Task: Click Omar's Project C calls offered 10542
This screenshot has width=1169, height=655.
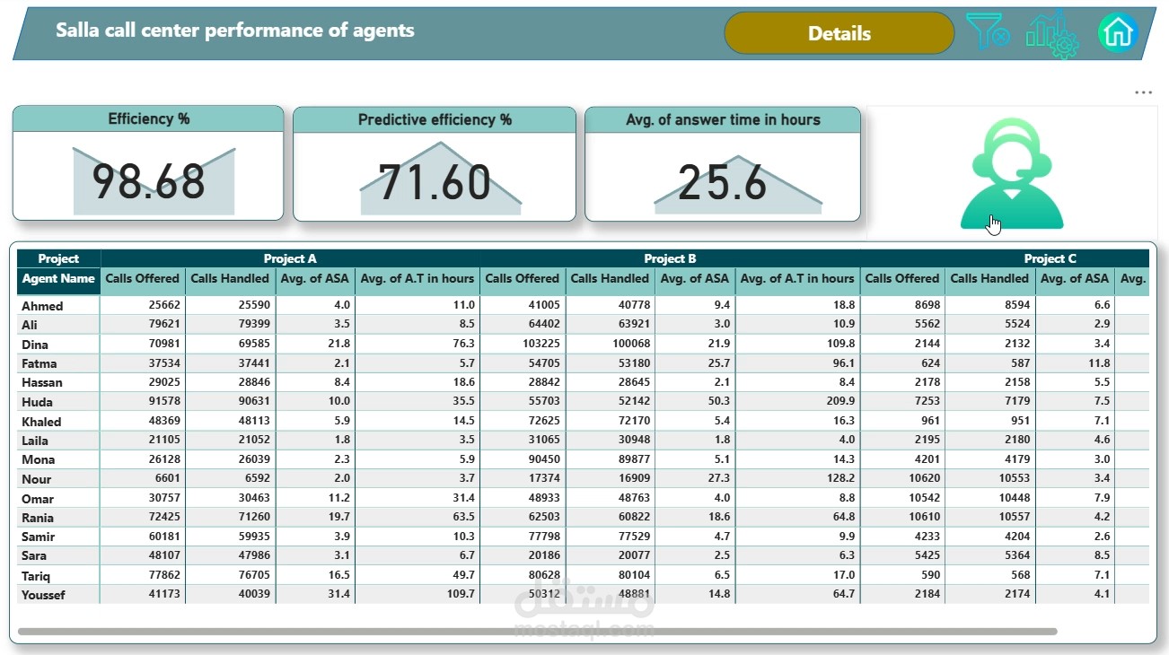Action: pyautogui.click(x=924, y=498)
